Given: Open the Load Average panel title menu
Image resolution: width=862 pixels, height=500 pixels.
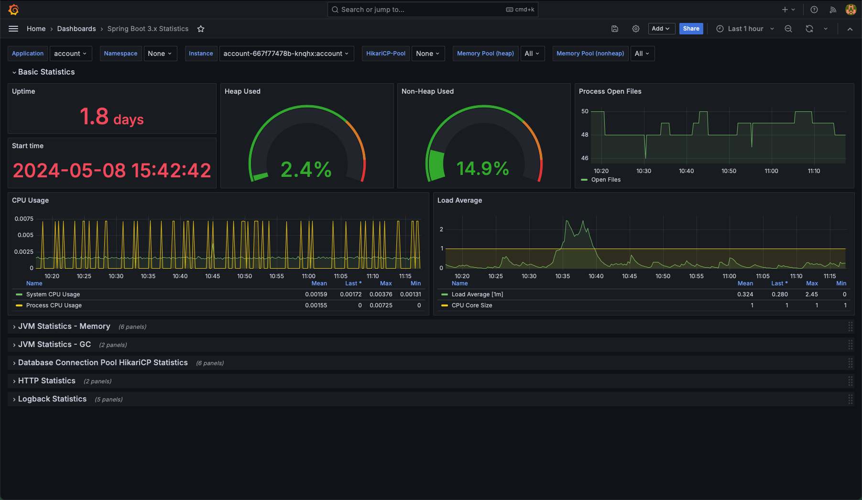Looking at the screenshot, I should coord(459,200).
